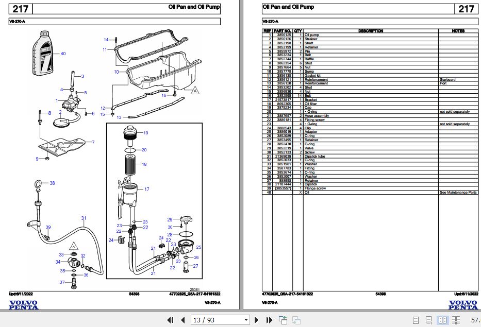481x327 pixels.
Task: Click callout number 38 near the dipstick
Action: coord(52,183)
